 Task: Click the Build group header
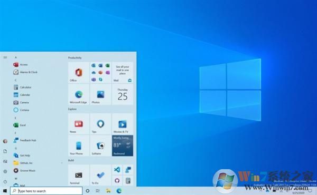click(71, 160)
